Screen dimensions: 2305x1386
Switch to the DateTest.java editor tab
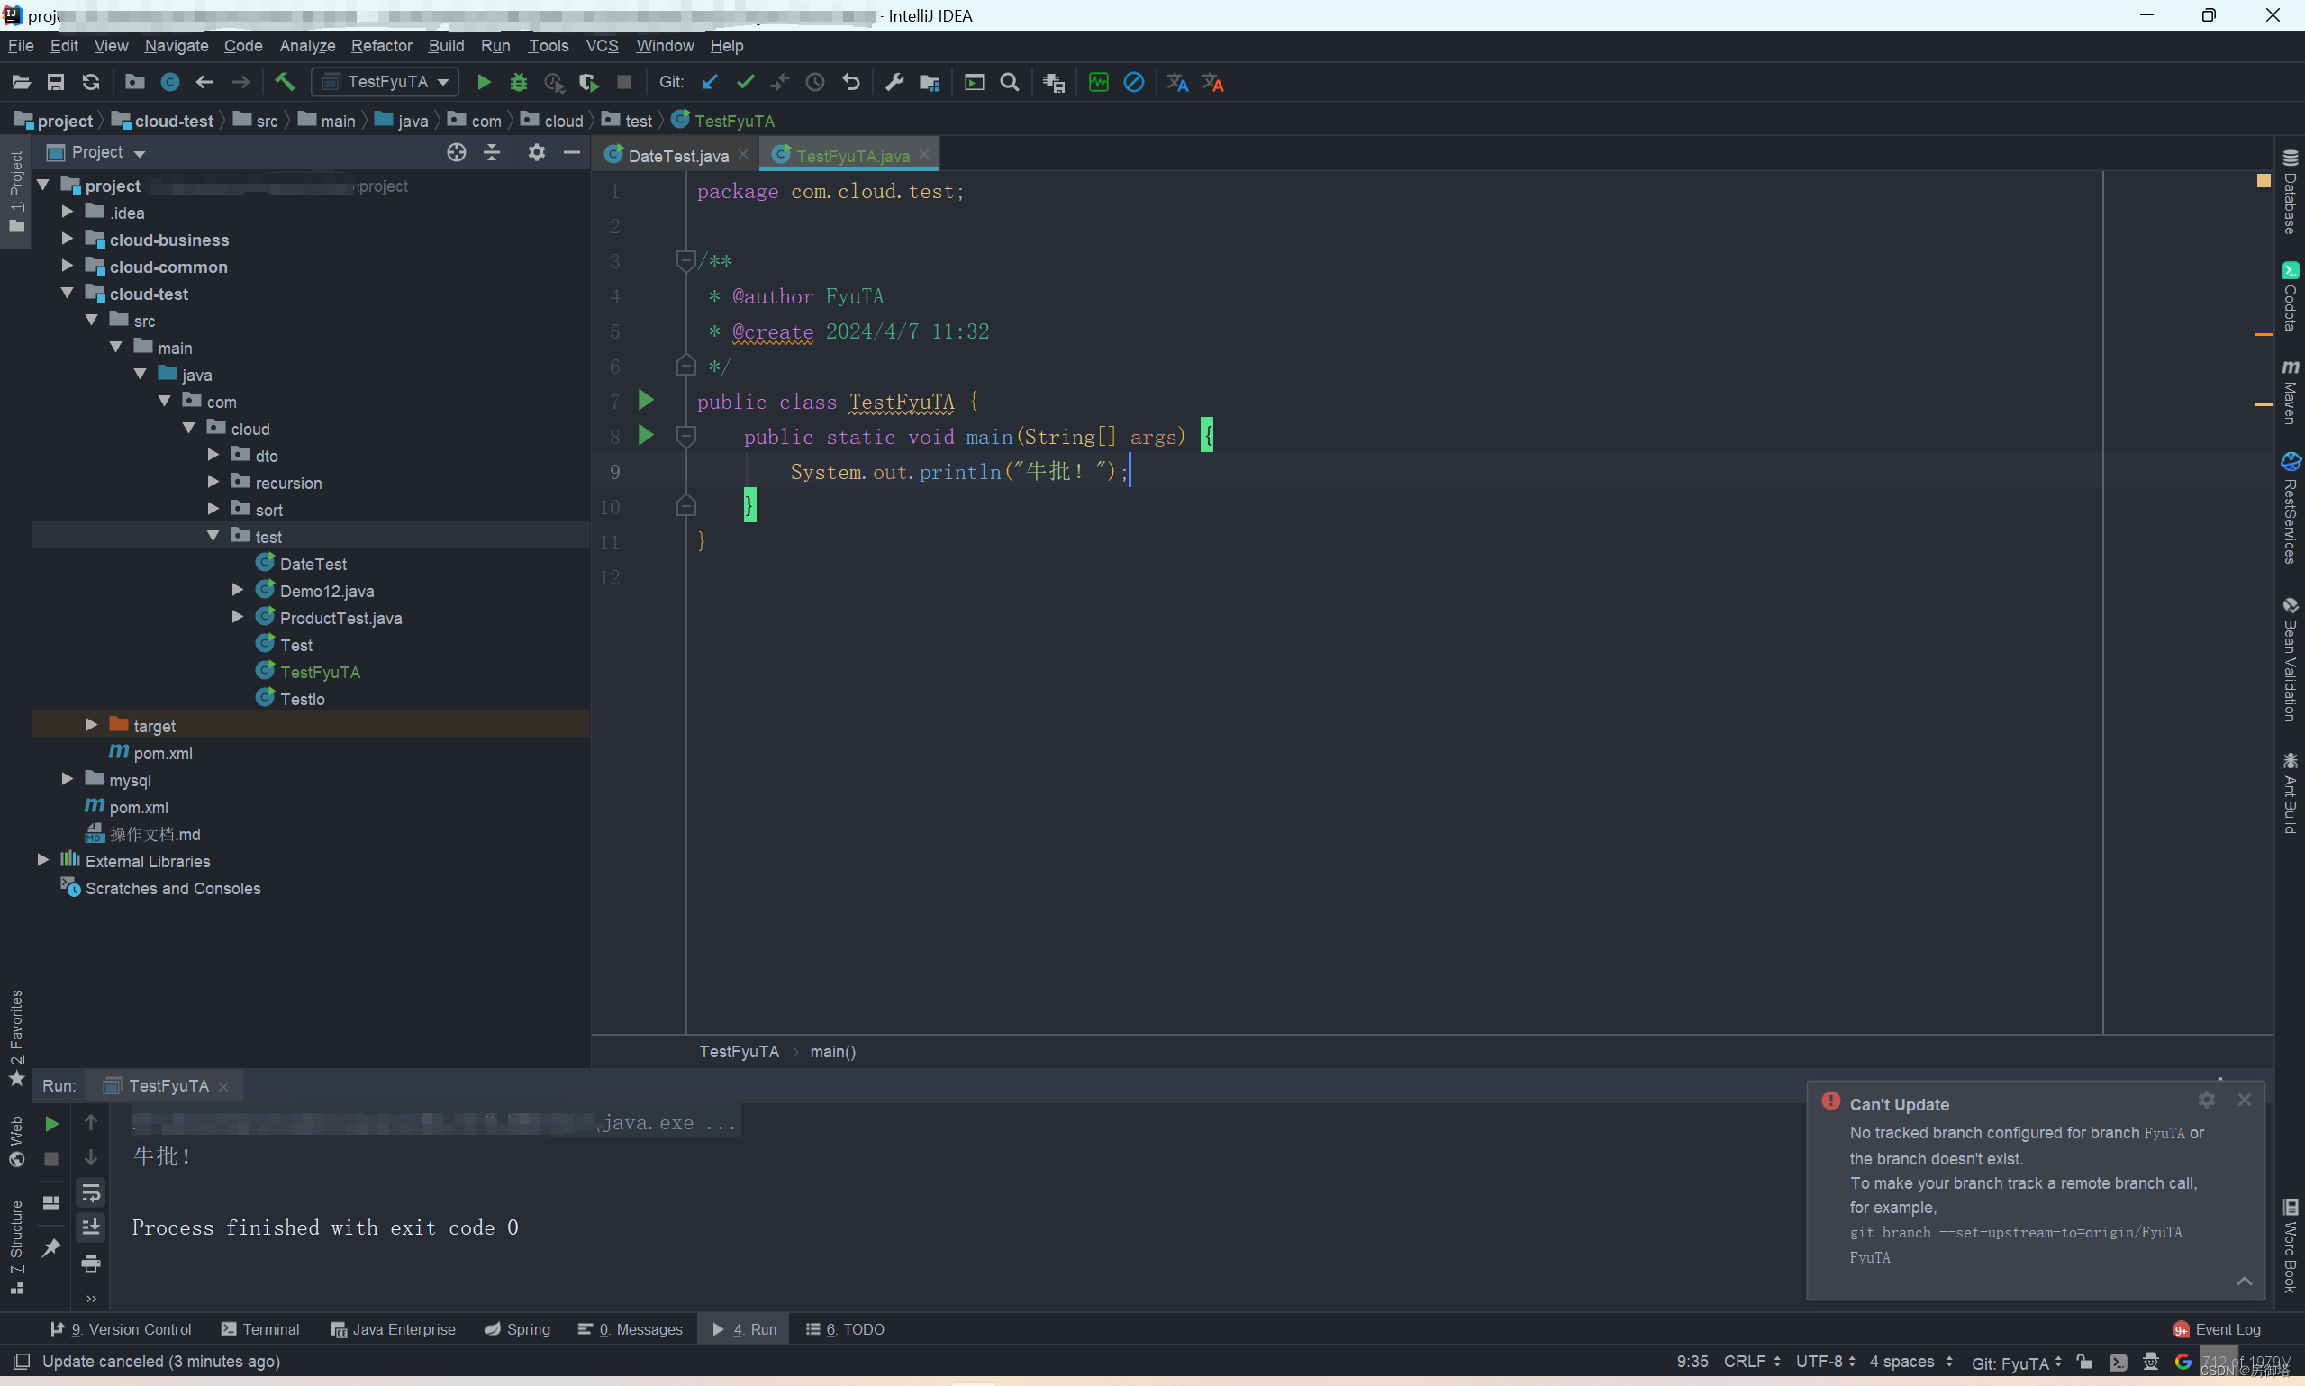pyautogui.click(x=677, y=156)
